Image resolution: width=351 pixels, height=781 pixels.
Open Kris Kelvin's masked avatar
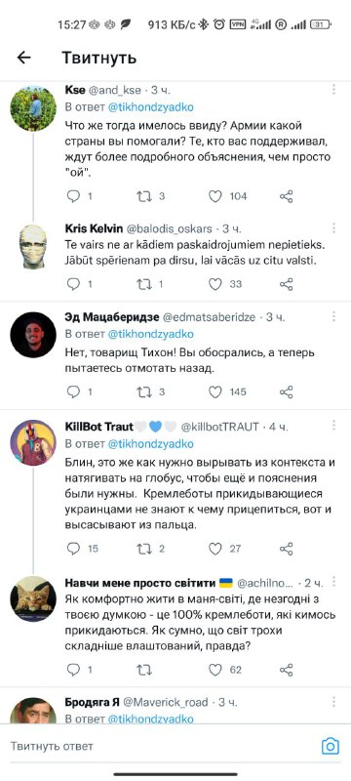tap(33, 247)
